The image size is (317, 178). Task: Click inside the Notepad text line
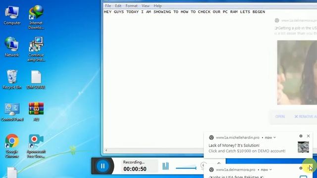click(x=184, y=12)
